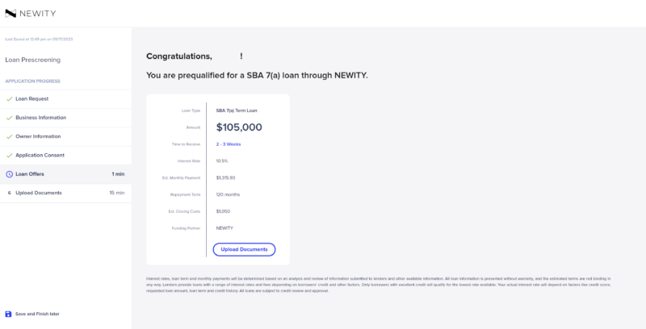Click the clock icon beside Loan Offers
Image resolution: width=646 pixels, height=329 pixels.
[9, 174]
